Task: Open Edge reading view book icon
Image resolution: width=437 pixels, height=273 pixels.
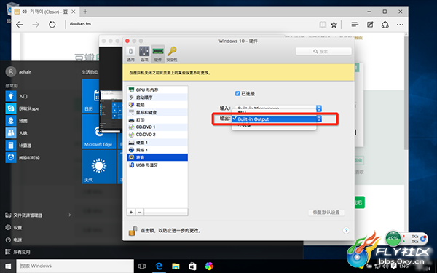Action: tap(323, 25)
